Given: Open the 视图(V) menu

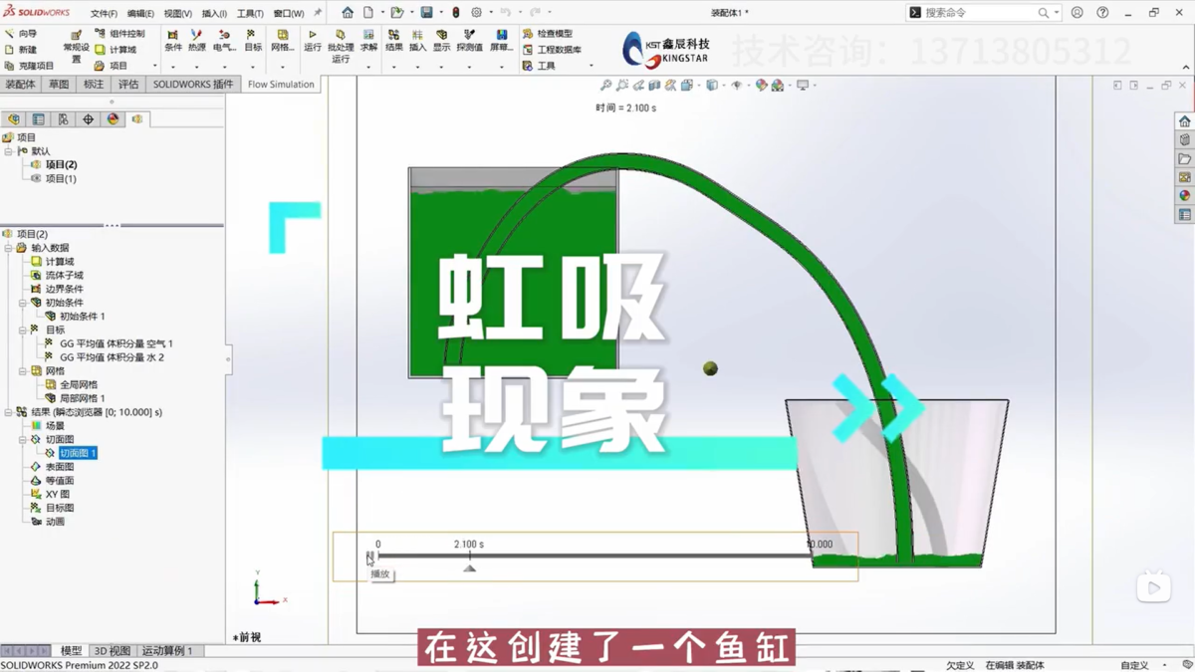Looking at the screenshot, I should pyautogui.click(x=177, y=14).
